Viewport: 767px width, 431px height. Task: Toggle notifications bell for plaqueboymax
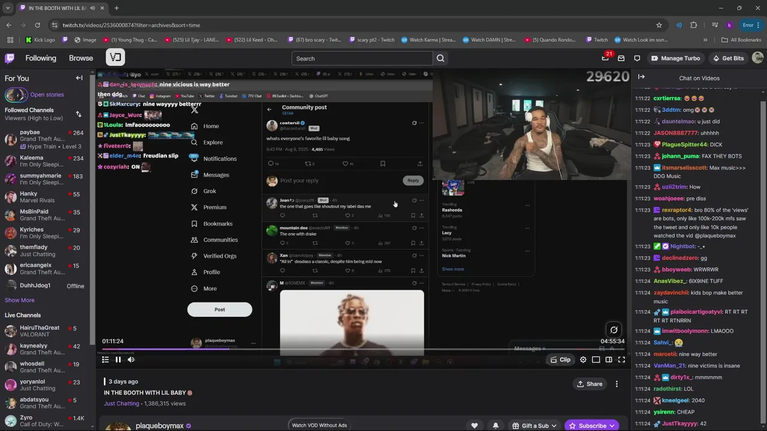point(496,426)
